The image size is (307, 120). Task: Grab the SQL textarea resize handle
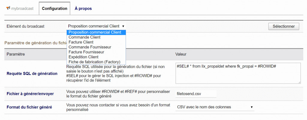(x=299, y=82)
